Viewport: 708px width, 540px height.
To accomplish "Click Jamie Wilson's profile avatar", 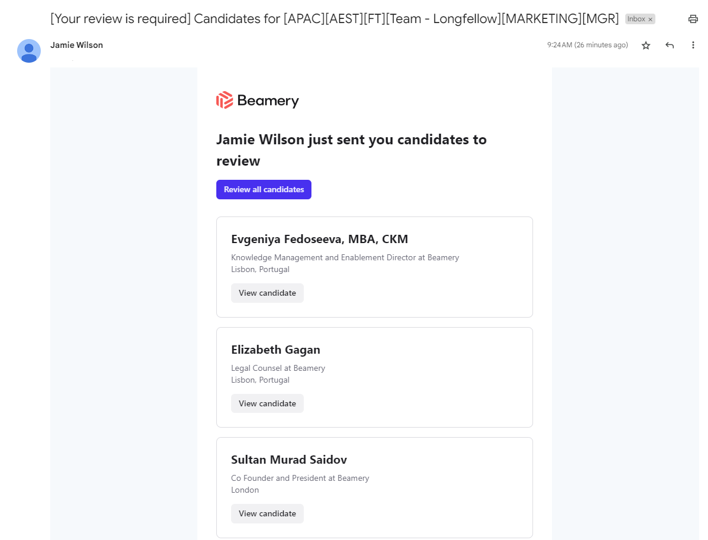I will pos(29,51).
